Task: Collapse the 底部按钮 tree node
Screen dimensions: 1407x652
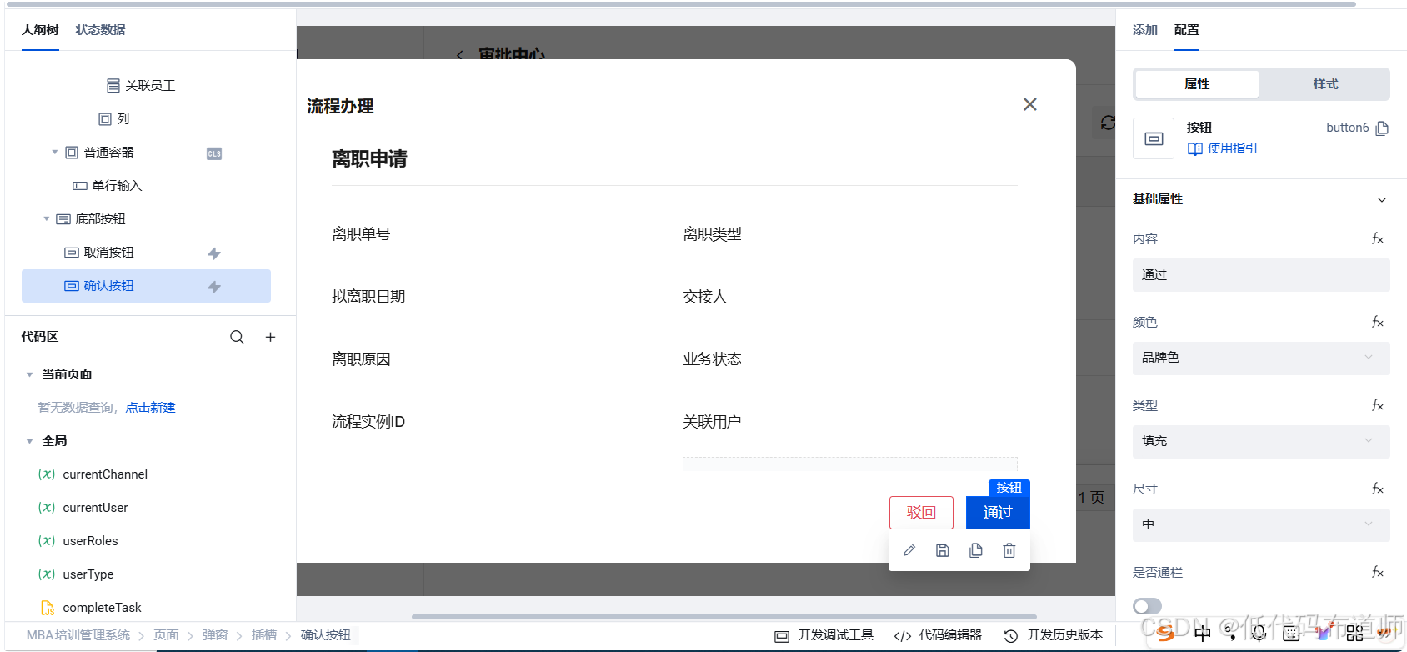Action: (47, 218)
